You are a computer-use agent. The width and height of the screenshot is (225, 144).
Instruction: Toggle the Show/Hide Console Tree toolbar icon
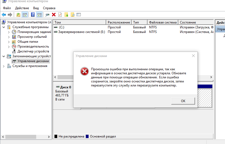(x=25, y=15)
